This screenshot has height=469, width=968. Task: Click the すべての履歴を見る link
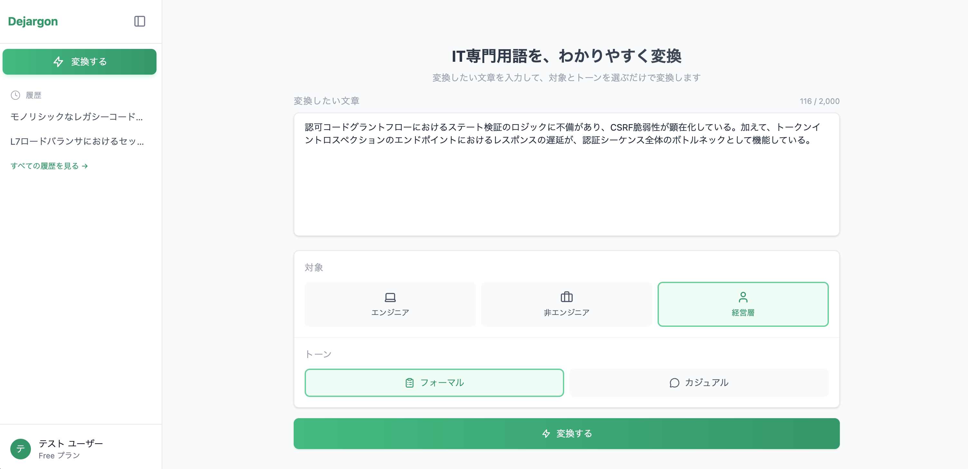49,166
